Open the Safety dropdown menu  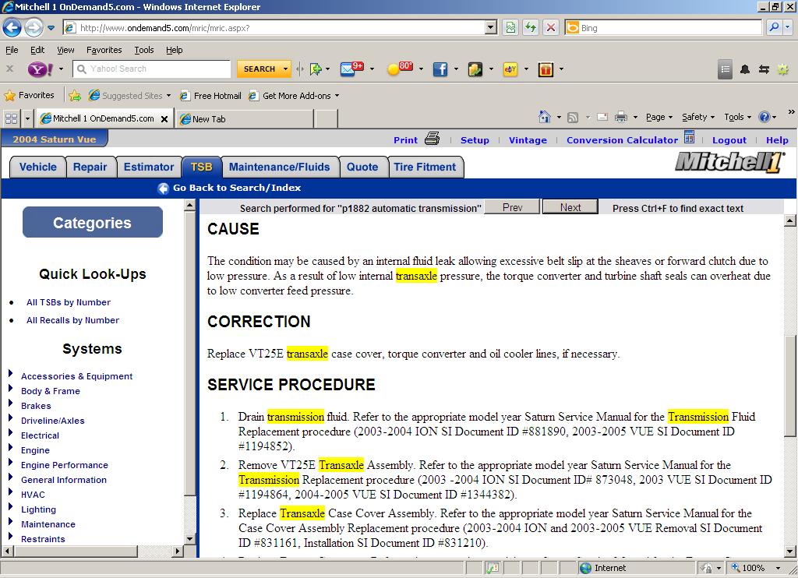click(697, 117)
